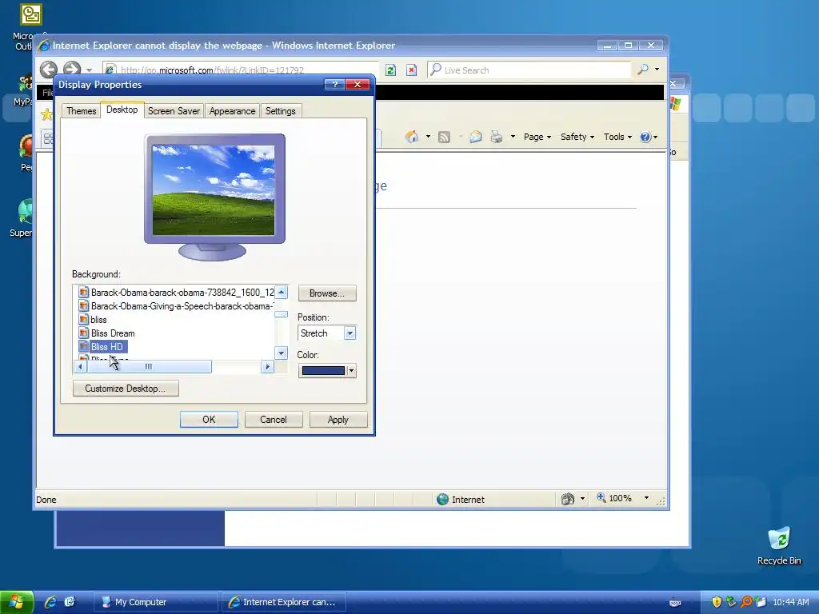Click the Read Mail icon in IE toolbar

coord(475,137)
